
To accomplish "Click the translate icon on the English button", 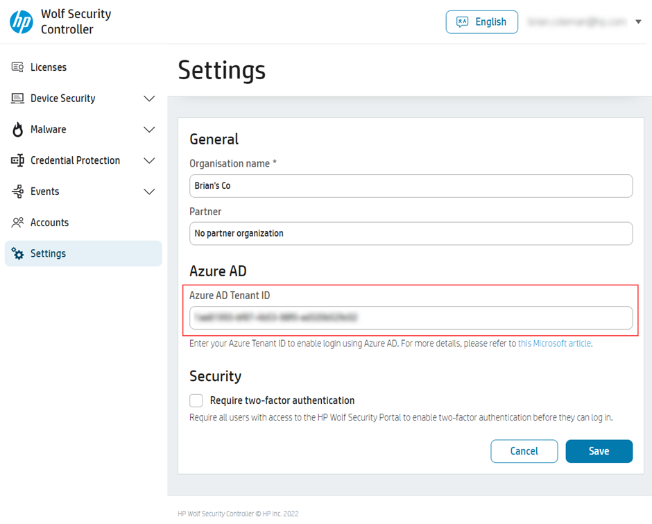I will (x=463, y=22).
